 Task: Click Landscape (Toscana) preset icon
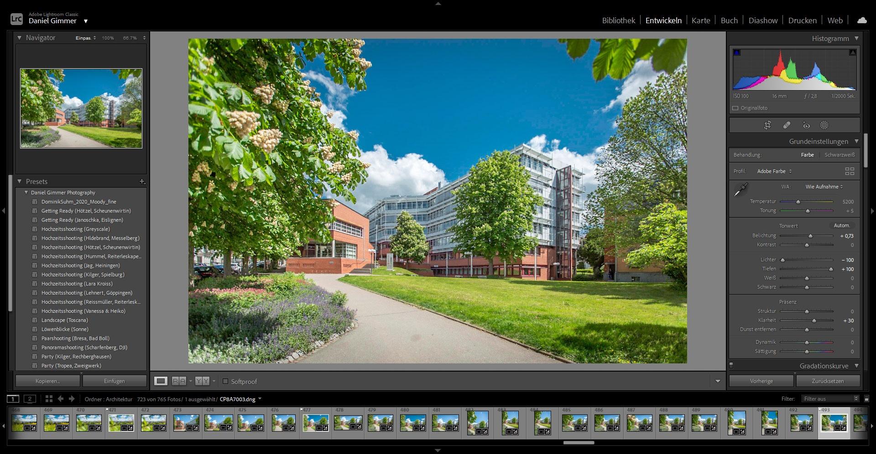(x=35, y=320)
